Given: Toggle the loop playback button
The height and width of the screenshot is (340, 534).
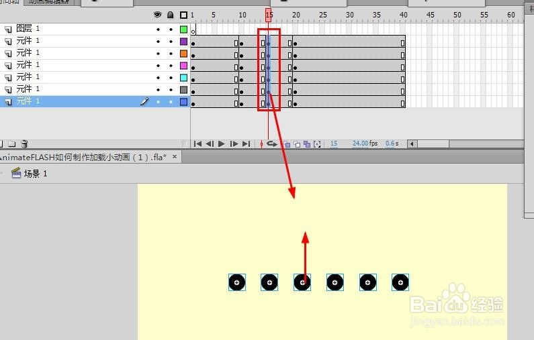Looking at the screenshot, I should point(272,144).
